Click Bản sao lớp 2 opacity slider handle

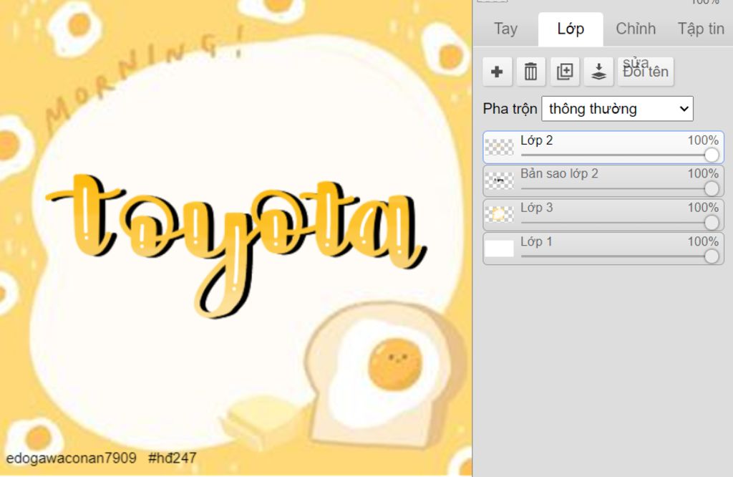(x=712, y=188)
